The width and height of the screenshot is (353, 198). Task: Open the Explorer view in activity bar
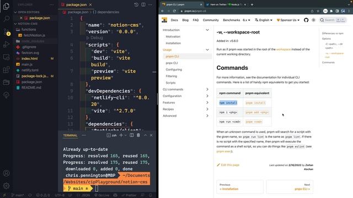pos(6,6)
